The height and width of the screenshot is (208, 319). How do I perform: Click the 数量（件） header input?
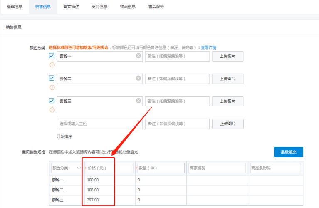pyautogui.click(x=161, y=168)
